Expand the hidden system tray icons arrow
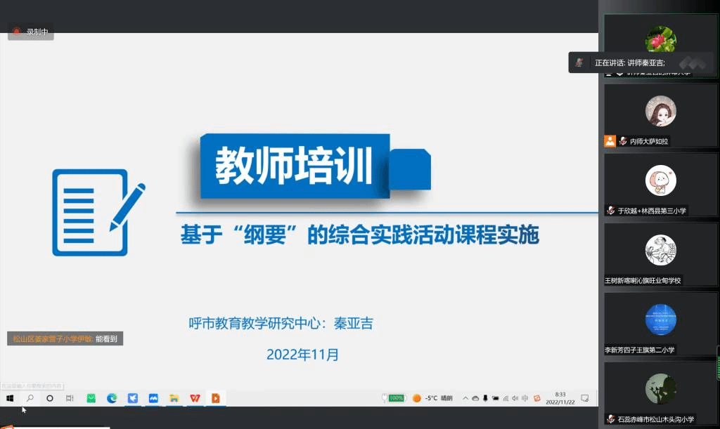This screenshot has width=720, height=429. click(x=465, y=398)
